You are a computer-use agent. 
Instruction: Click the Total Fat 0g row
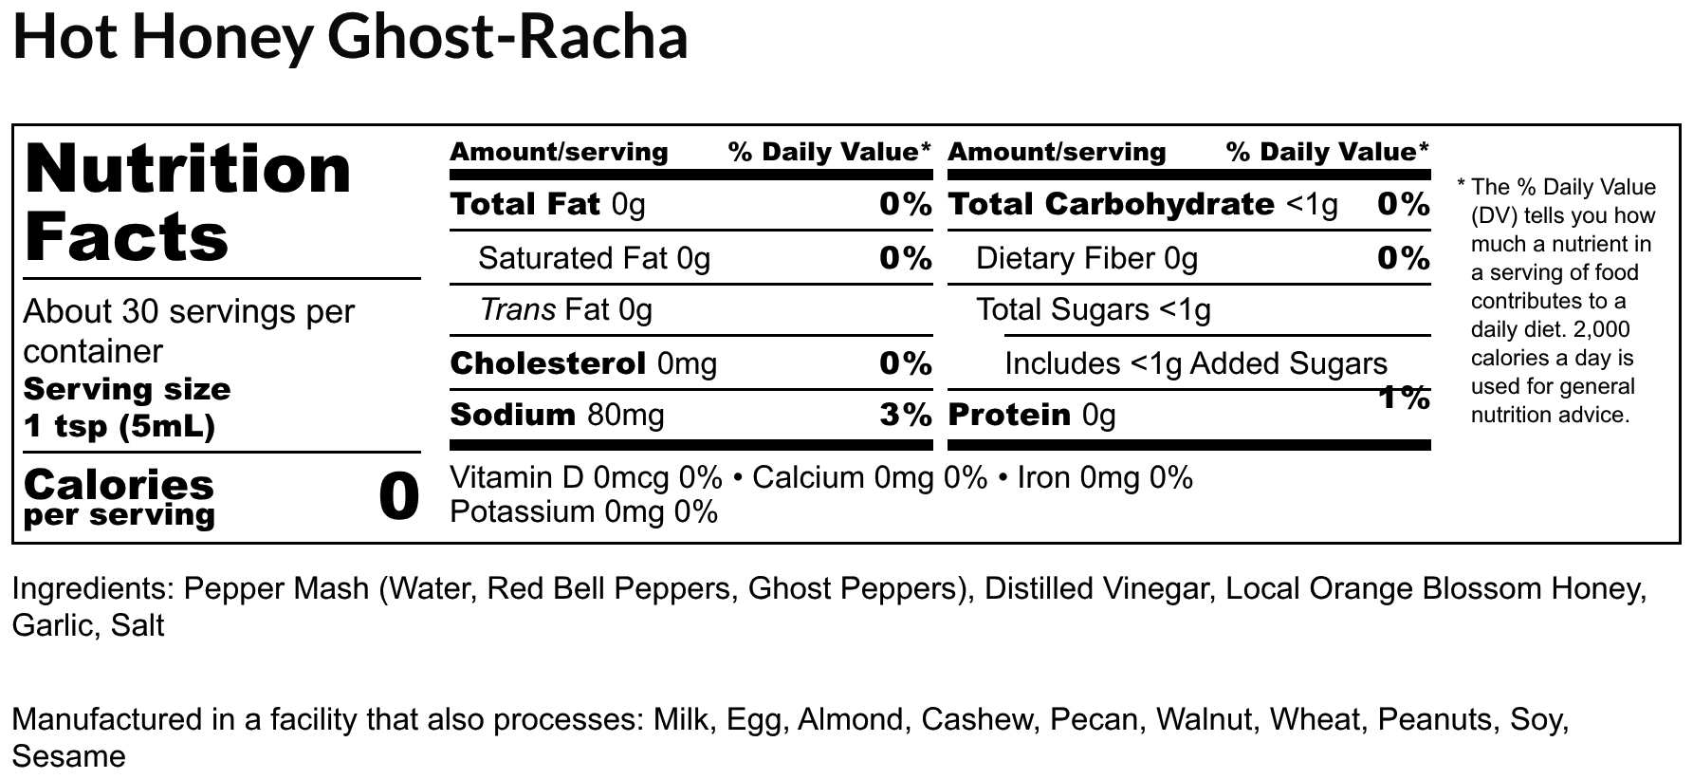pos(547,205)
